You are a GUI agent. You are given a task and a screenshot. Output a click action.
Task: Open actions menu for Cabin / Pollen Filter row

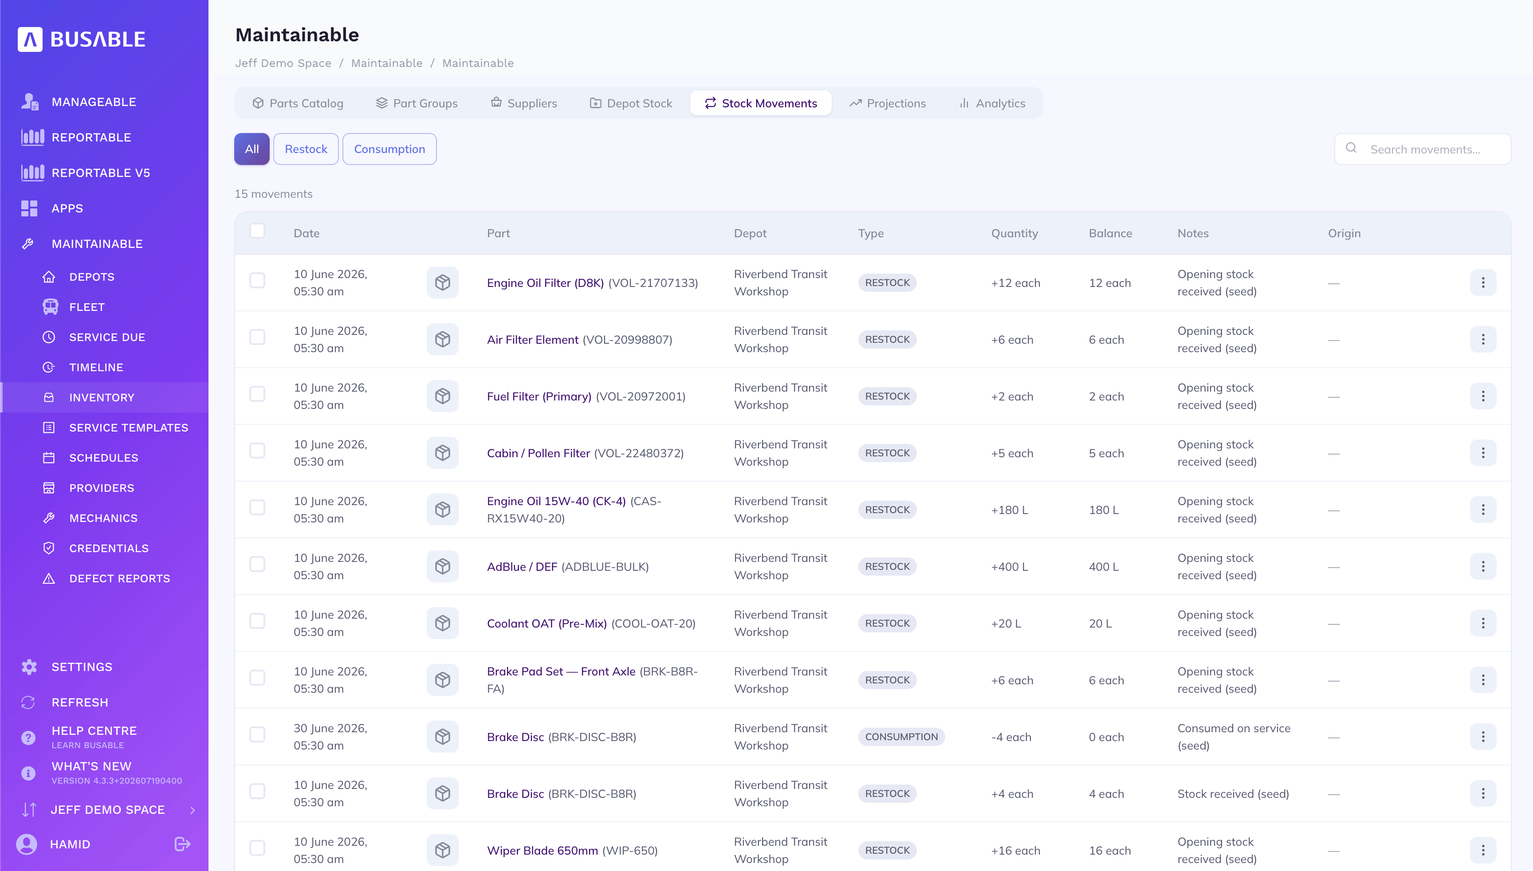point(1483,453)
